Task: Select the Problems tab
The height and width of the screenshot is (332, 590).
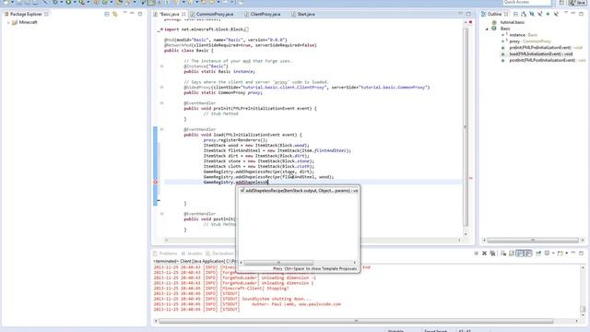Action: 165,254
